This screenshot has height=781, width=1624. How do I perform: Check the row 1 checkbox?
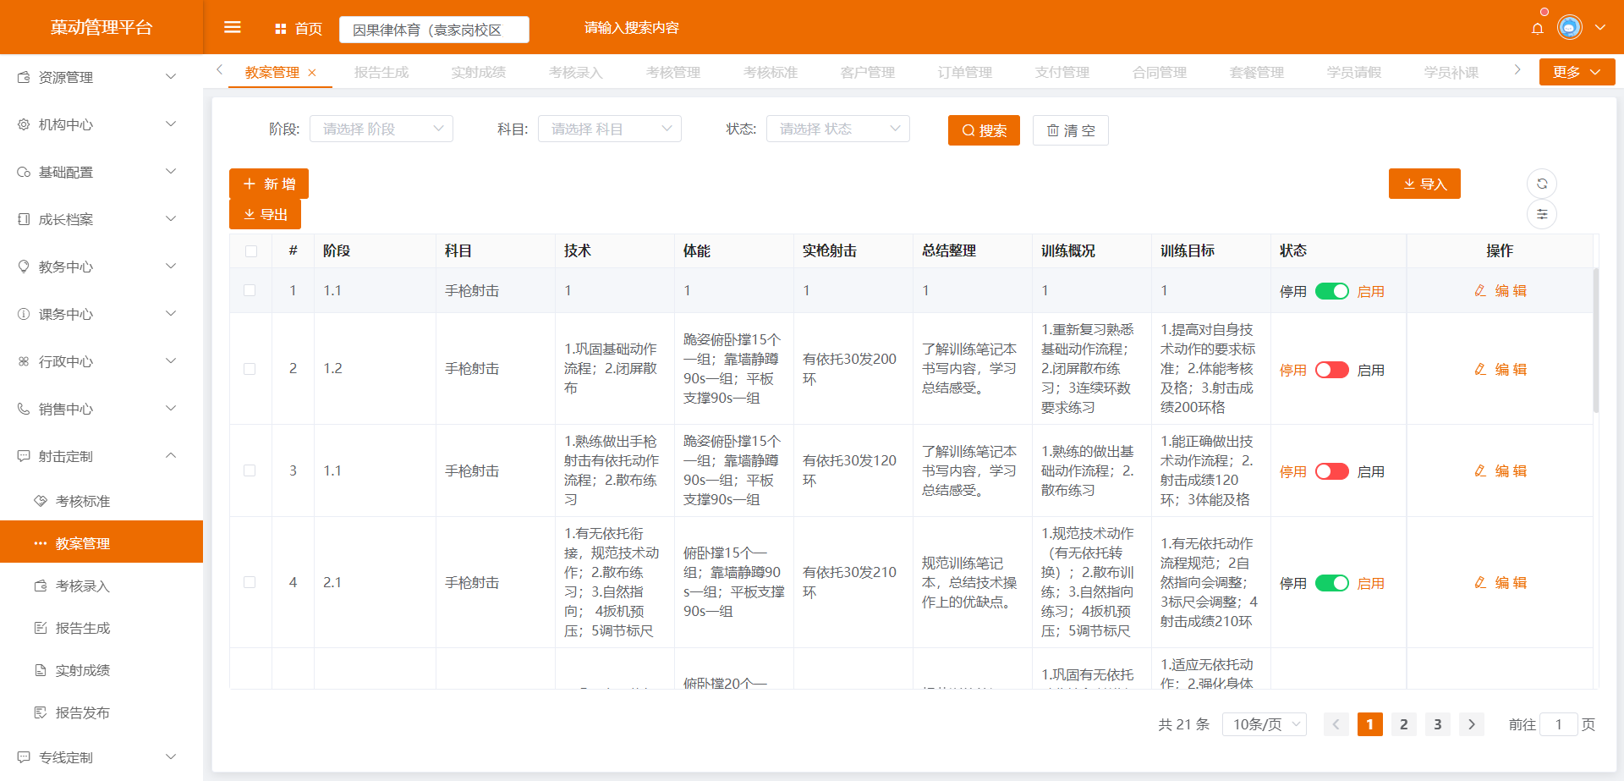[250, 290]
